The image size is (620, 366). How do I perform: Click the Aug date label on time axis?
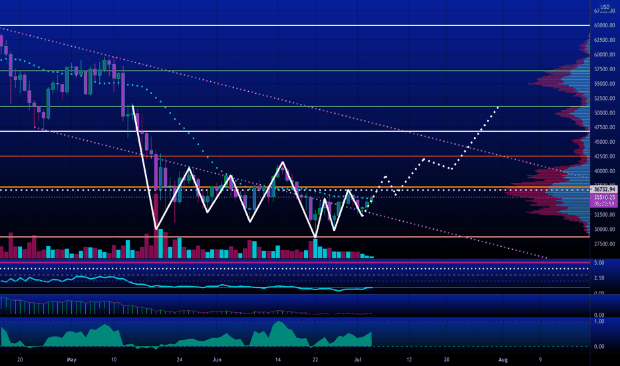click(502, 359)
